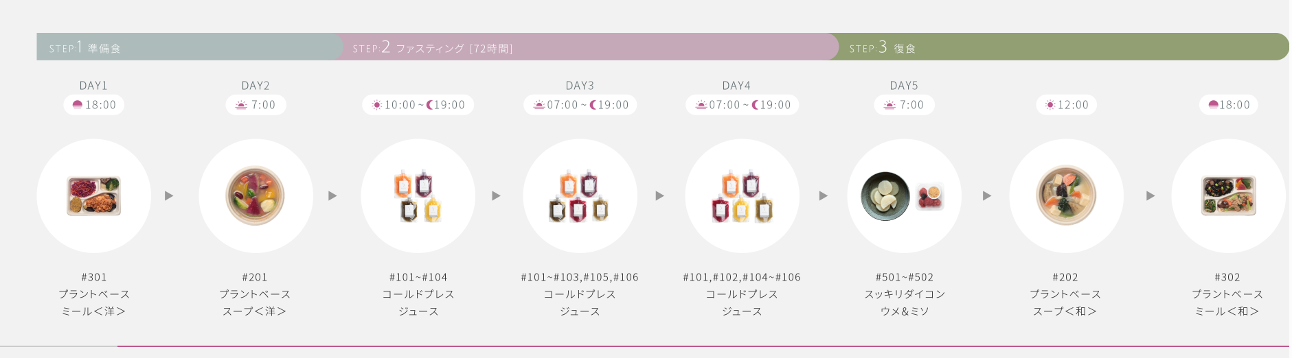Select the 10:00~19:00 time badge

point(418,105)
